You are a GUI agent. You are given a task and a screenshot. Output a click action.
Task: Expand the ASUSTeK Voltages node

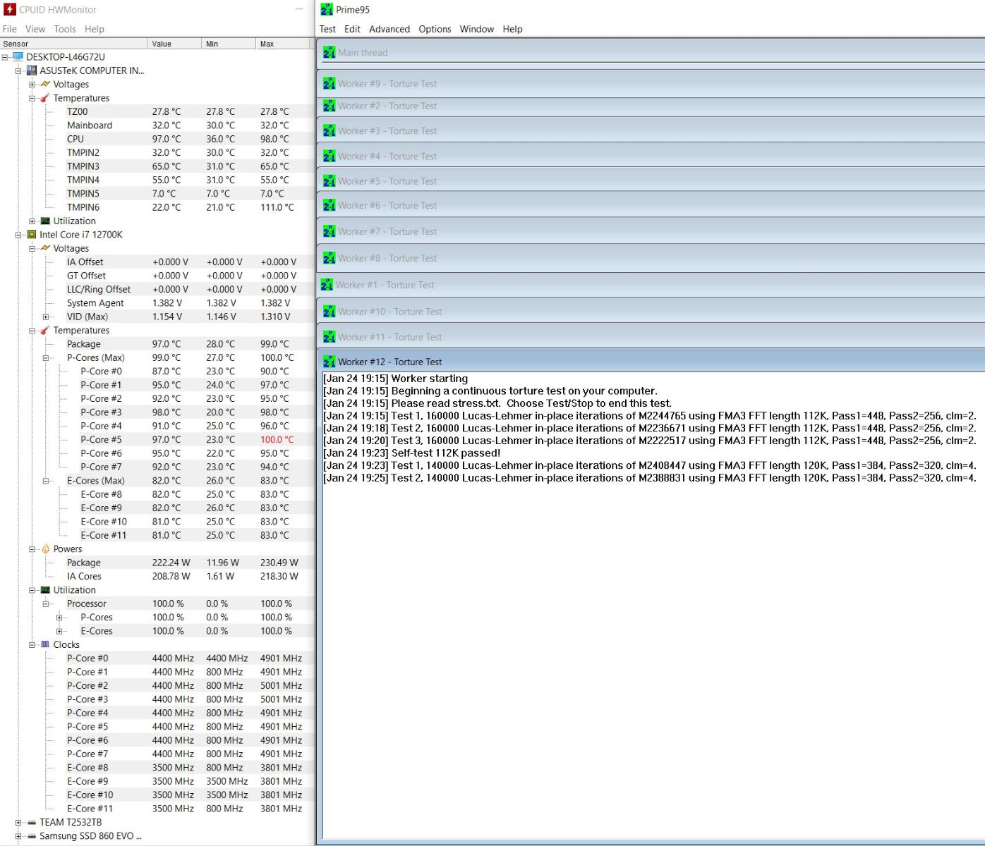point(32,85)
